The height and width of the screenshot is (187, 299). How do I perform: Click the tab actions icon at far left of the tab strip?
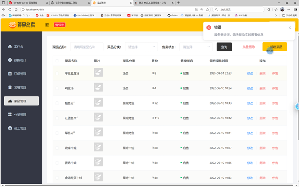click(x=4, y=3)
